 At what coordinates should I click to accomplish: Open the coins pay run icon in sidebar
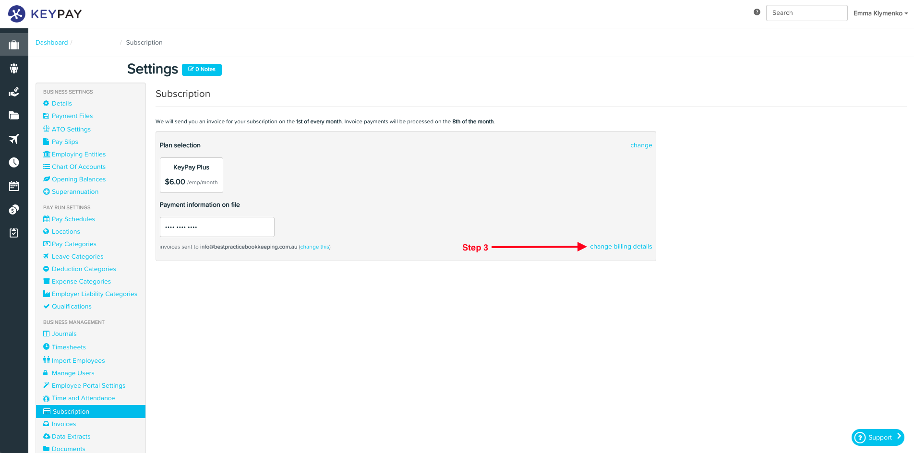[14, 209]
